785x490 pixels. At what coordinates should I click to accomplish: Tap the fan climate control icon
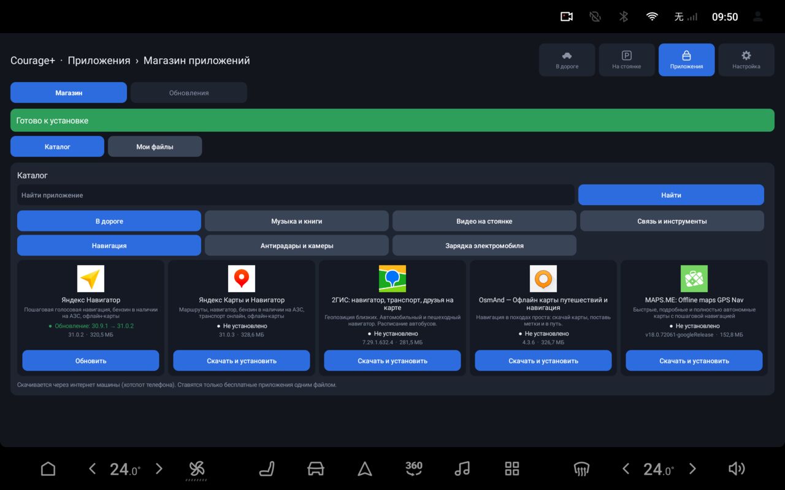coord(196,470)
